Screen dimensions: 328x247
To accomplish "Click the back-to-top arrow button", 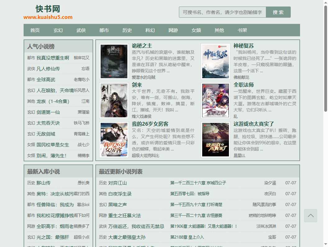I will pyautogui.click(x=311, y=215).
